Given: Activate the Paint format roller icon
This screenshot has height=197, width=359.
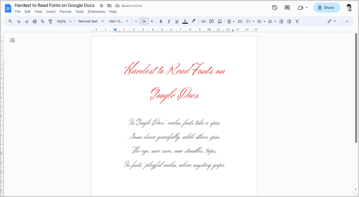Looking at the screenshot, I should click(50, 21).
